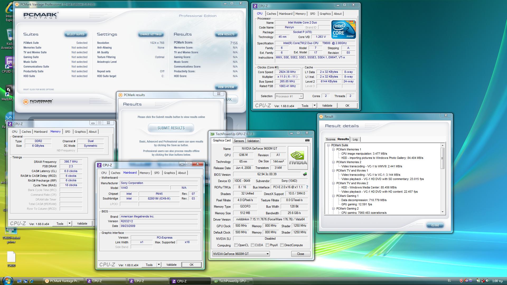Image resolution: width=507 pixels, height=285 pixels.
Task: Select 'CPU image manipulation: 3.477 MB/s' row
Action: 364,154
